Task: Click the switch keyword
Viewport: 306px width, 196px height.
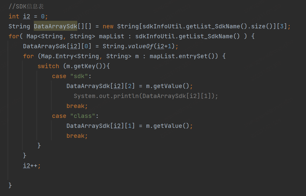Action: [x=48, y=66]
